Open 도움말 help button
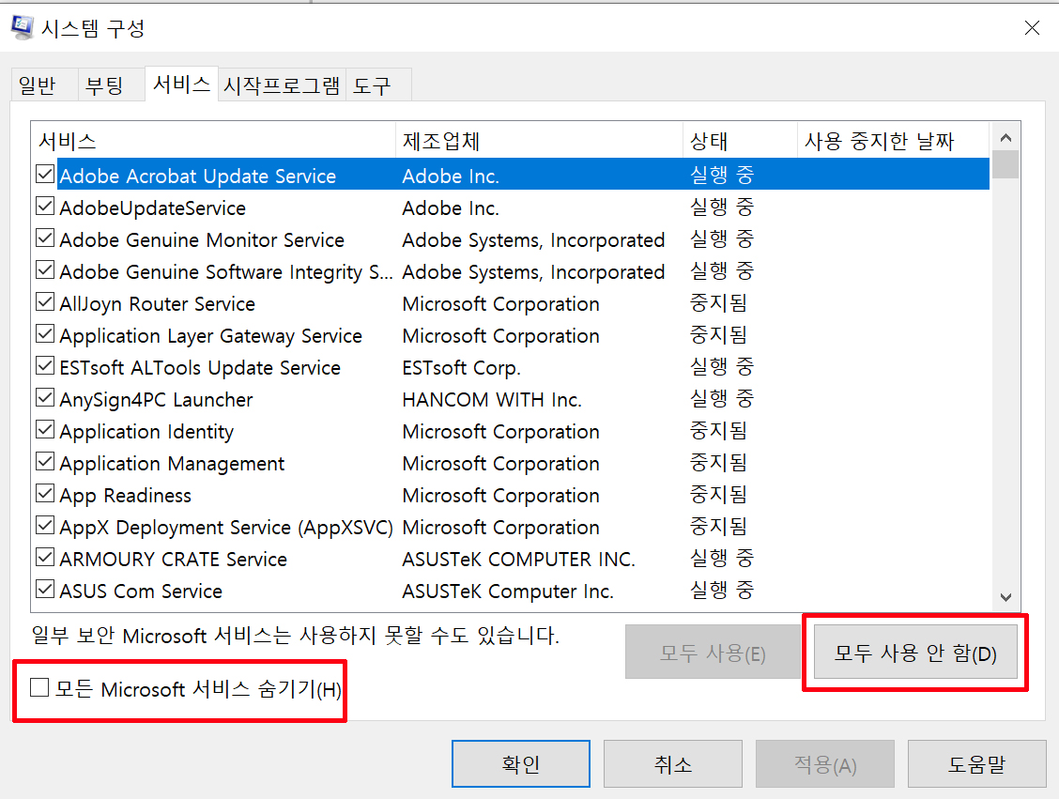The width and height of the screenshot is (1059, 799). coord(976,764)
